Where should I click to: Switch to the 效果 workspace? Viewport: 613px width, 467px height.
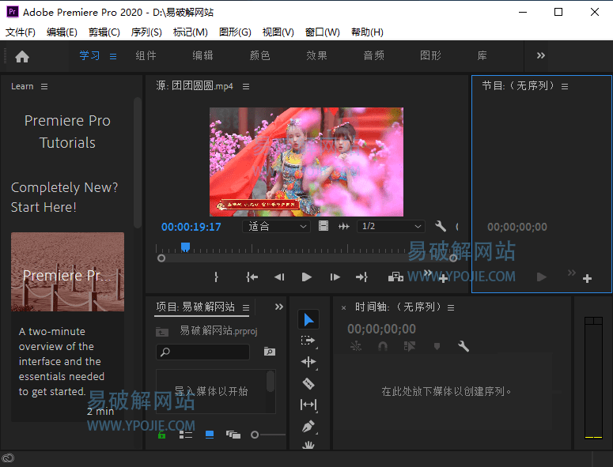tap(316, 55)
